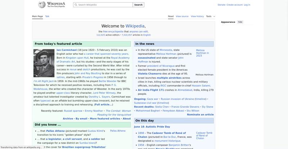Open the Sumba Island link
The width and height of the screenshot is (288, 149).
(x=87, y=143)
